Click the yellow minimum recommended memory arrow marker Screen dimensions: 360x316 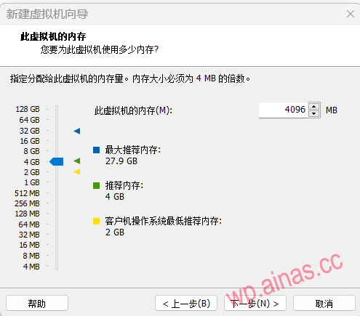click(x=77, y=172)
